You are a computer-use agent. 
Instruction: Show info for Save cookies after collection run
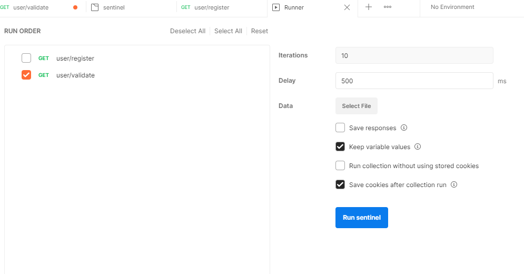click(453, 184)
